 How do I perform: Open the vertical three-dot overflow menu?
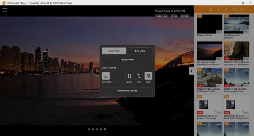pyautogui.click(x=250, y=9)
